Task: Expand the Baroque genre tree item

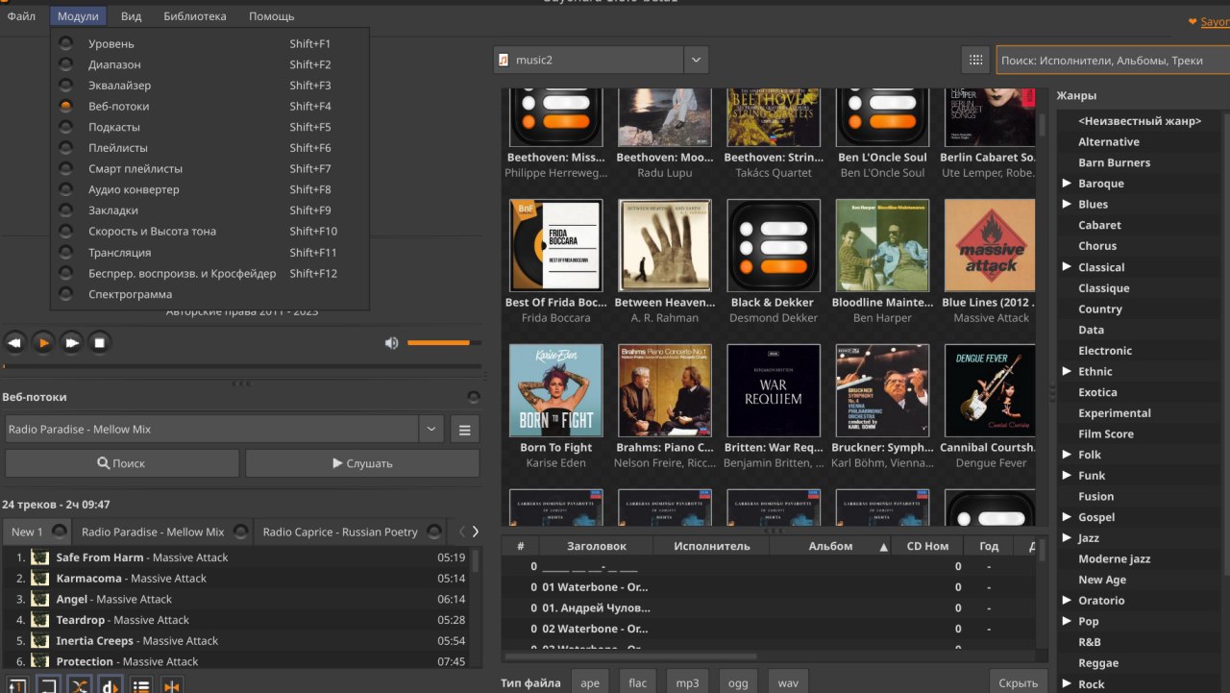Action: 1067,184
